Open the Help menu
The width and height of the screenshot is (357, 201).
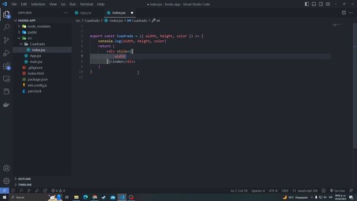click(x=100, y=4)
